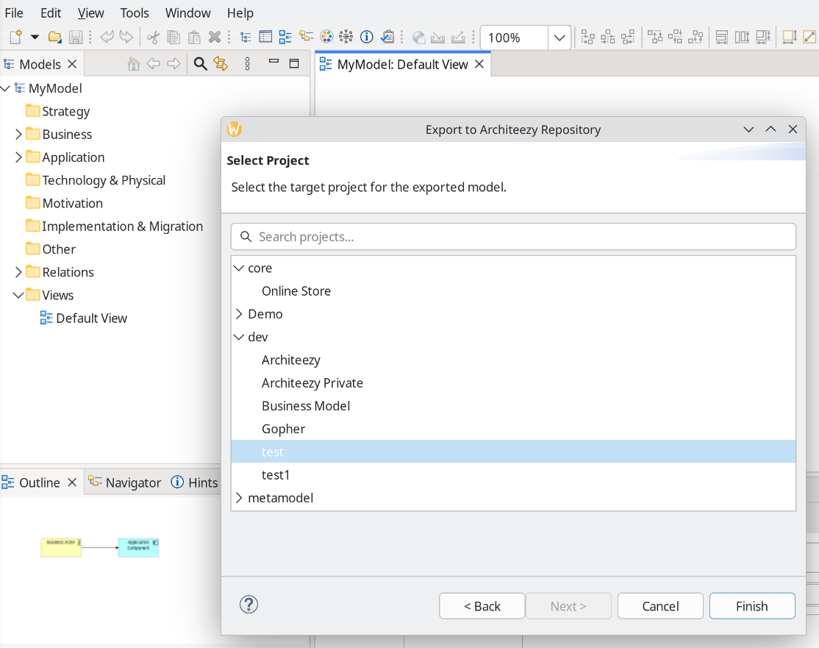Click the Save floppy disk icon
This screenshot has width=819, height=648.
(x=76, y=37)
